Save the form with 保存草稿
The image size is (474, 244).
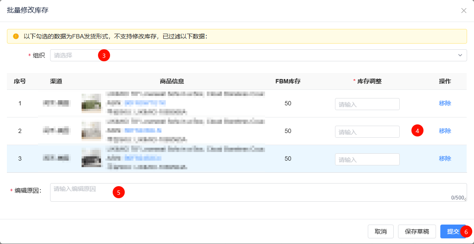point(417,231)
